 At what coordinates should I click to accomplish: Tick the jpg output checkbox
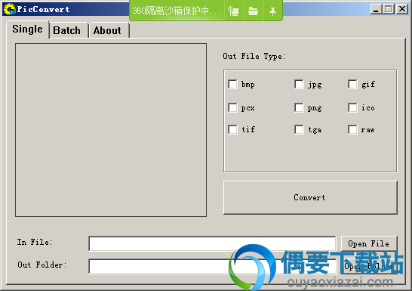click(x=299, y=85)
